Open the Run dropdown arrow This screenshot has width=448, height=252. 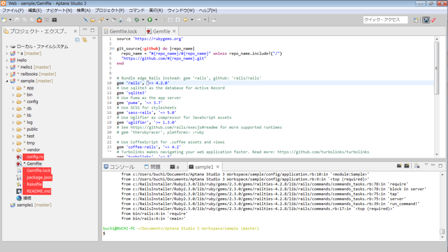pos(156,20)
